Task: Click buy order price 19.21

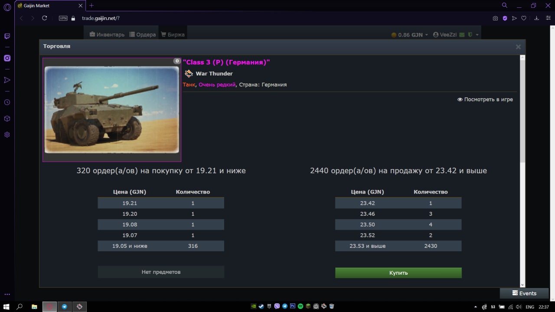Action: point(130,203)
